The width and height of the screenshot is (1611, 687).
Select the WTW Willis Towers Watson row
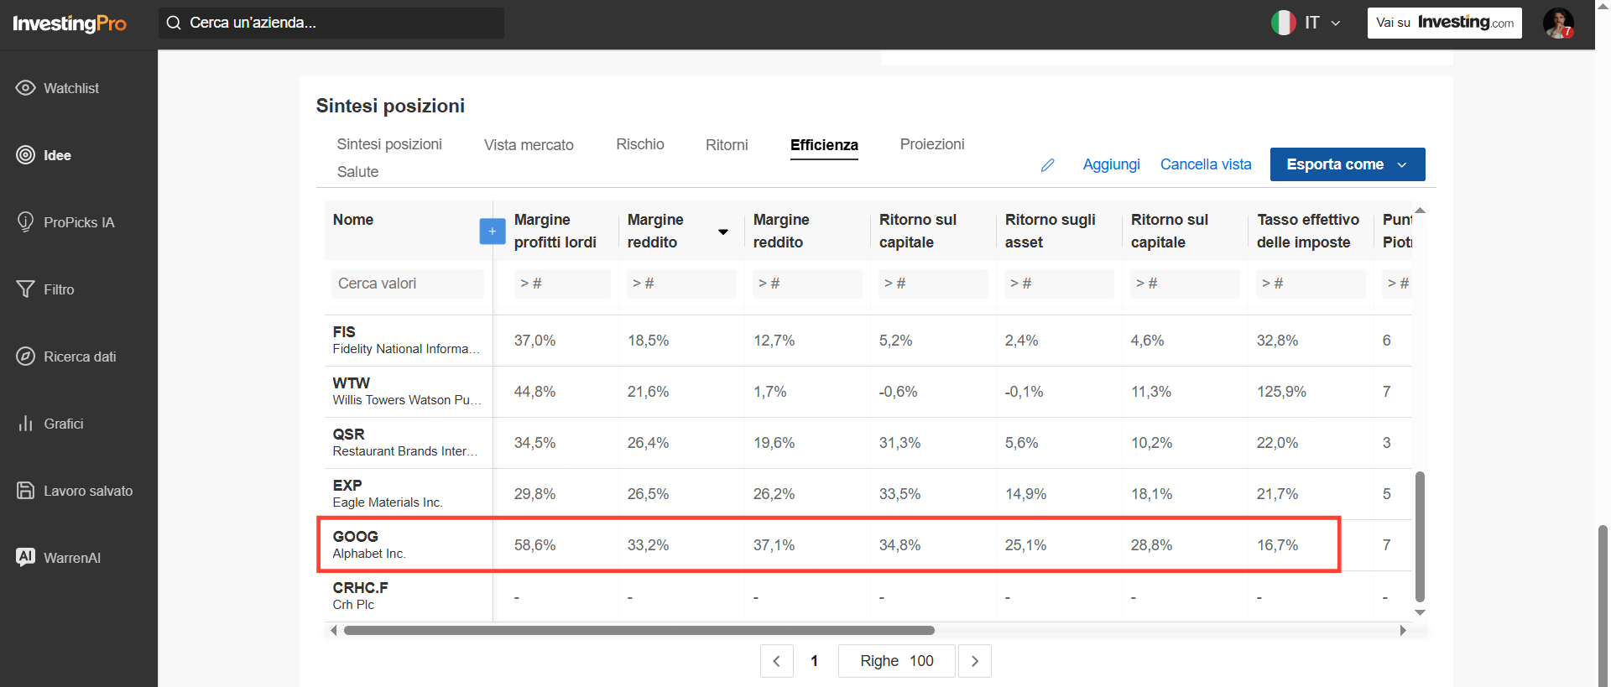click(408, 392)
